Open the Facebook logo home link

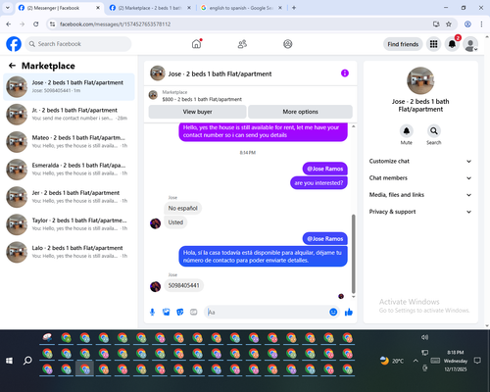coord(14,44)
